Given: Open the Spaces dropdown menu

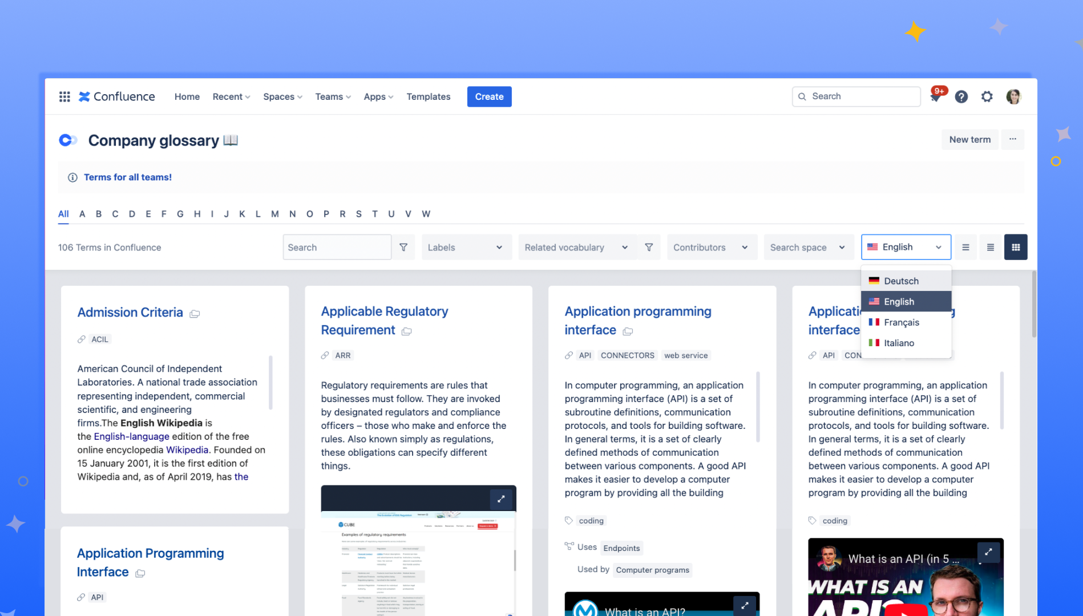Looking at the screenshot, I should 282,96.
